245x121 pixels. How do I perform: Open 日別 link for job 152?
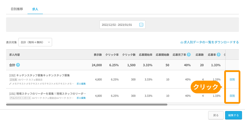232,80
